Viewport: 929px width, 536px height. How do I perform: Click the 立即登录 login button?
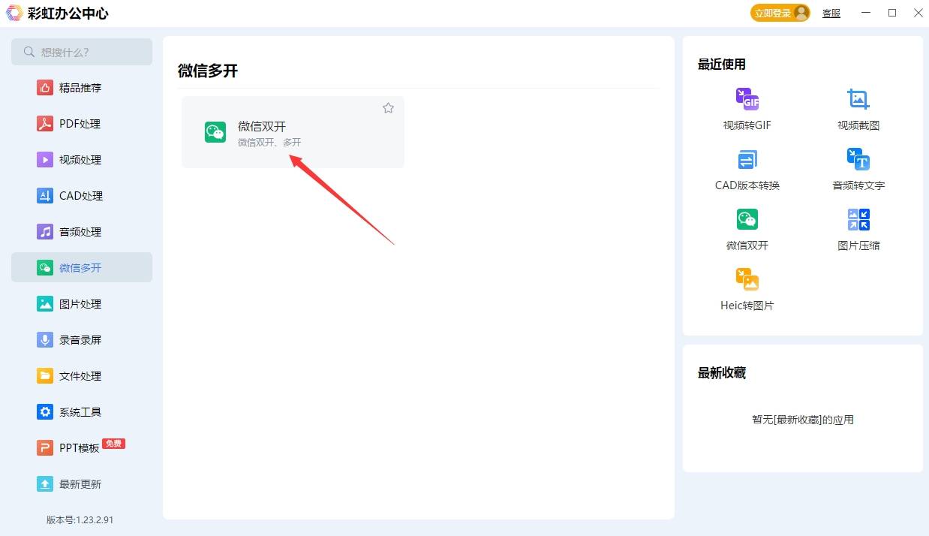pos(780,13)
